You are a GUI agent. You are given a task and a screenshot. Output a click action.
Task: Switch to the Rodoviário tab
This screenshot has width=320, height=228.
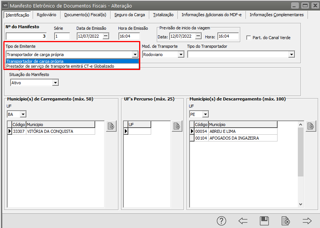point(47,15)
